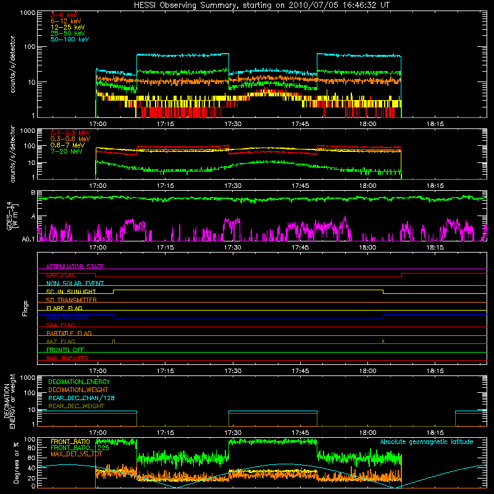
Task: Click the 7-20 MeV legend label
Action: click(67, 151)
